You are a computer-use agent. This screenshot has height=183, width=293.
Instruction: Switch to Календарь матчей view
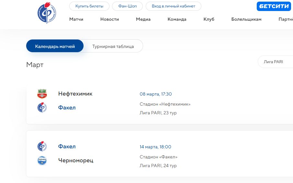pyautogui.click(x=55, y=46)
